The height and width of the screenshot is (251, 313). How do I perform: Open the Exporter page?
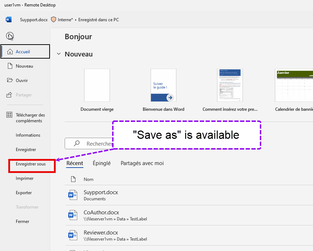(x=25, y=193)
